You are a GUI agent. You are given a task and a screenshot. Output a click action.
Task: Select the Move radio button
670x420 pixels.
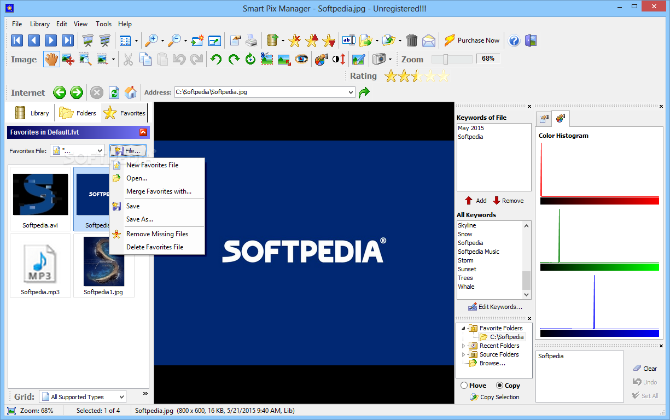click(x=464, y=386)
